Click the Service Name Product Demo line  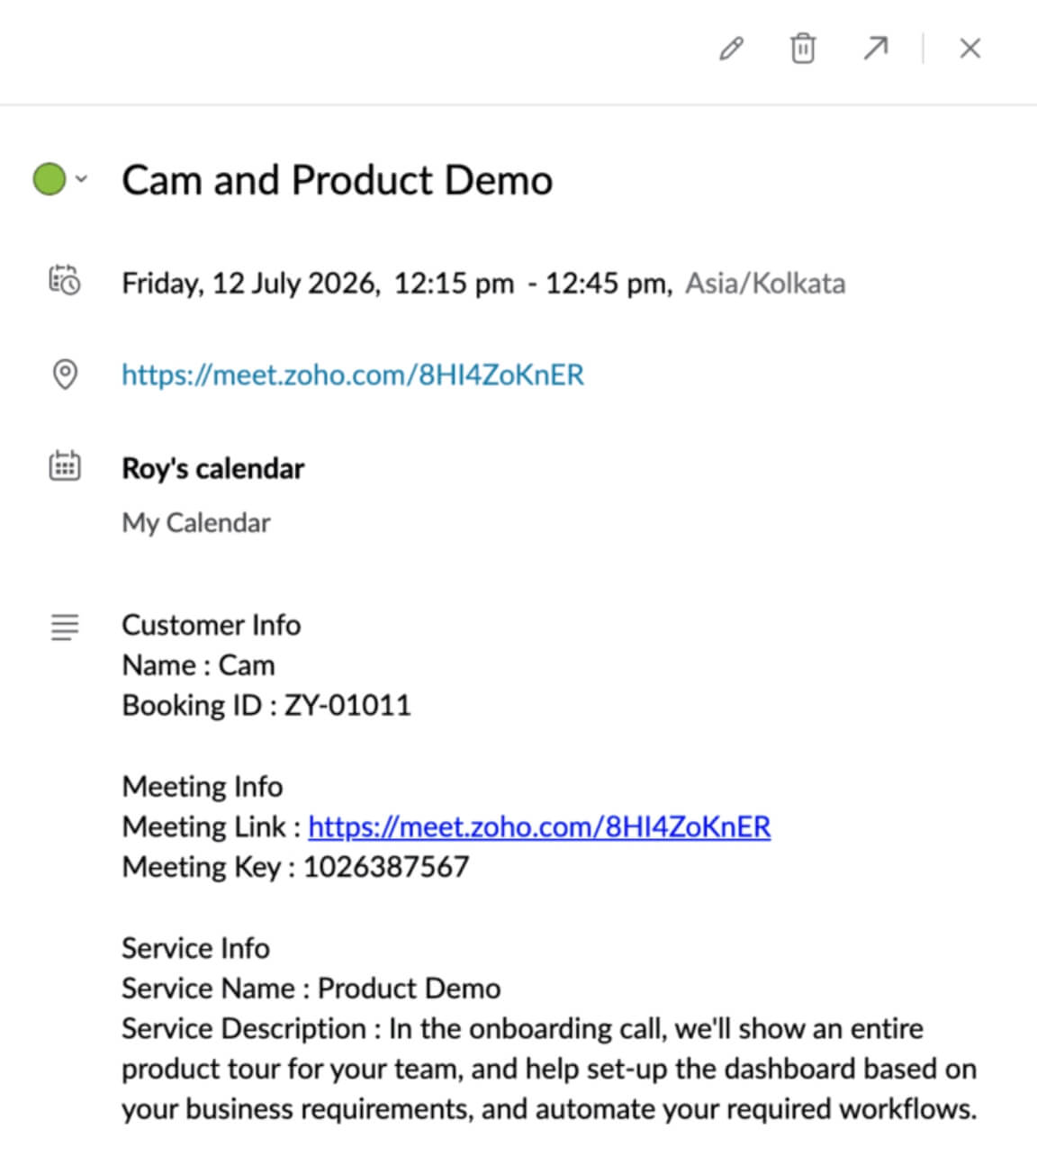[311, 989]
